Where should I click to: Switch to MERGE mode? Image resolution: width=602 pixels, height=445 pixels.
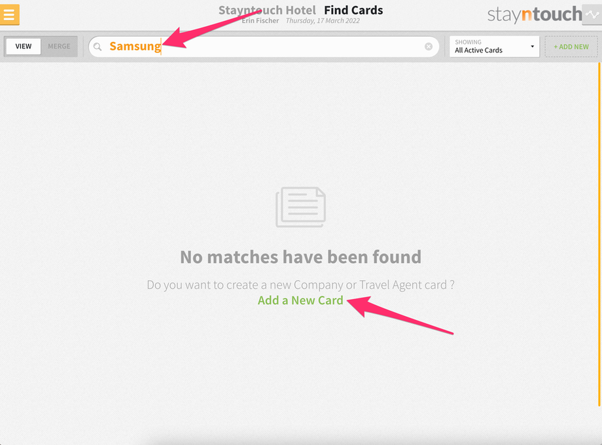pos(59,46)
